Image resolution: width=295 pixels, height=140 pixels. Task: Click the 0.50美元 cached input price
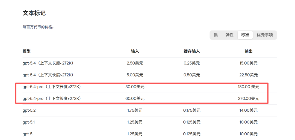tap(192, 75)
